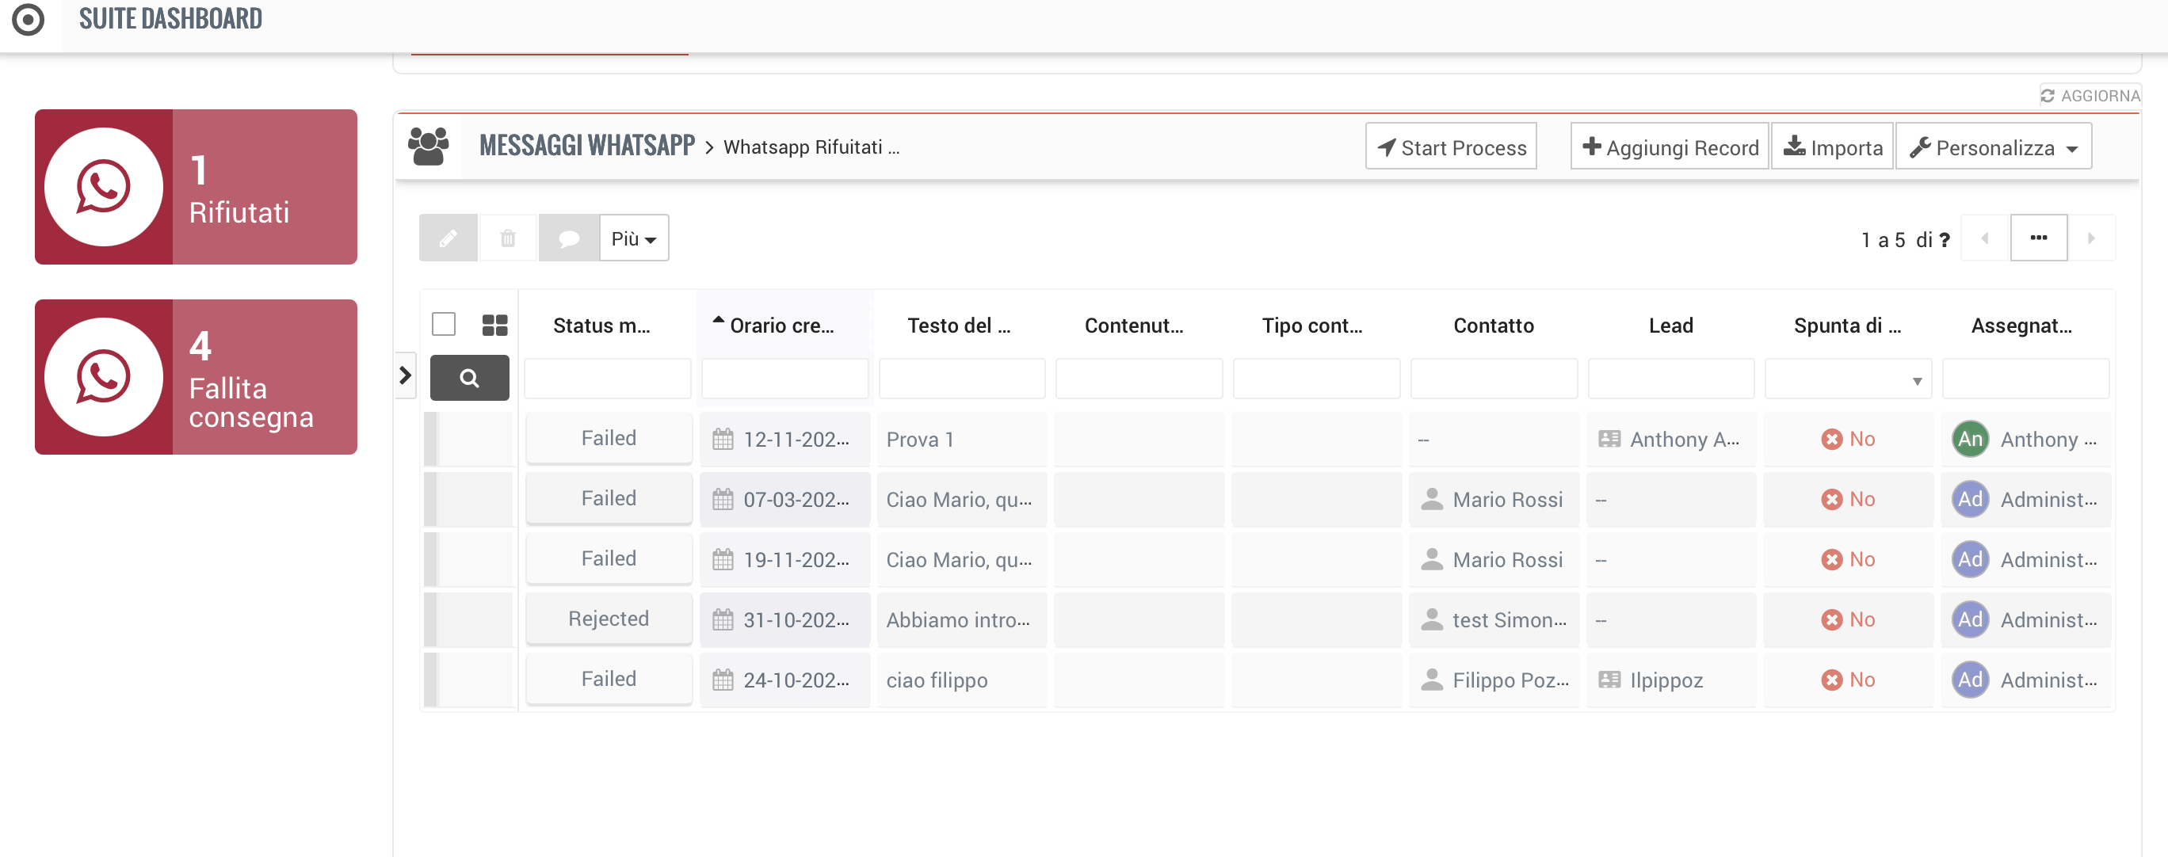Click the AGGIORNA refresh link

(2090, 96)
